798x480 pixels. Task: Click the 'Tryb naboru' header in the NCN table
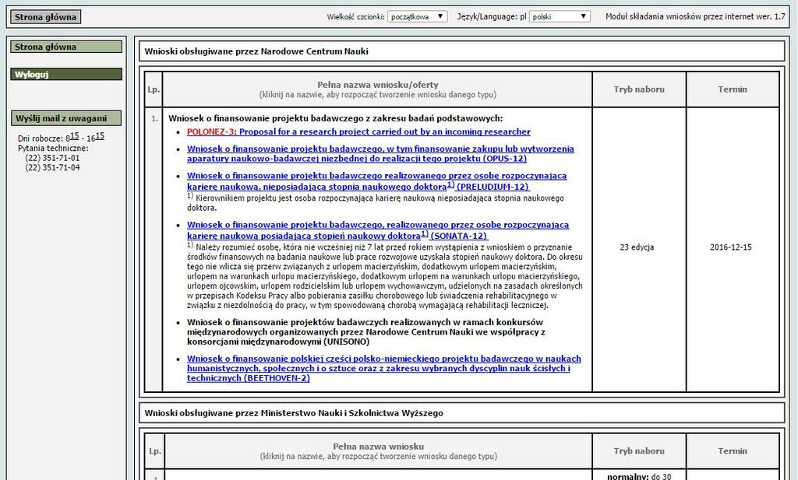[639, 89]
